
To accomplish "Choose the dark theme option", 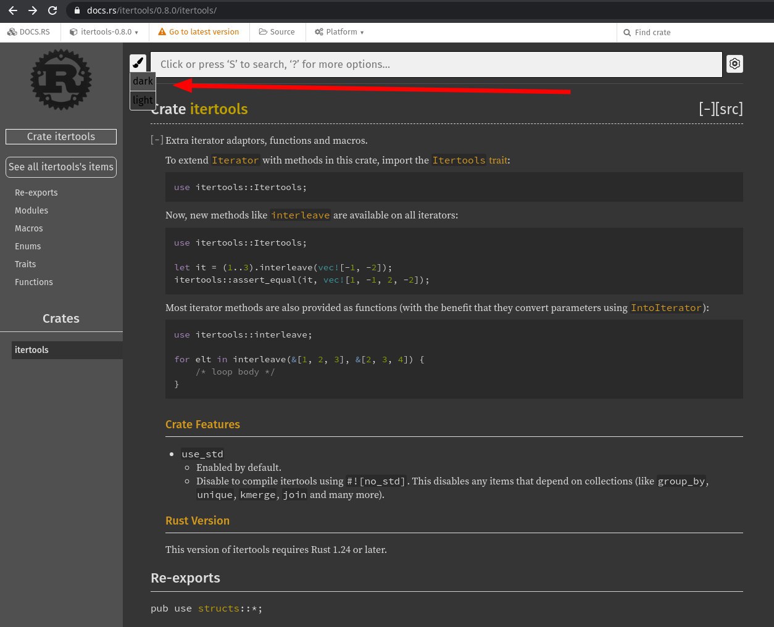I will (143, 81).
